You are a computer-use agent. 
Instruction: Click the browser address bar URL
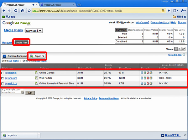(77, 11)
